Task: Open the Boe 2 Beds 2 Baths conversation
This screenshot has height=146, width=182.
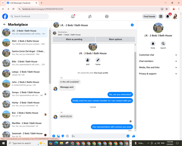Action: (24, 114)
